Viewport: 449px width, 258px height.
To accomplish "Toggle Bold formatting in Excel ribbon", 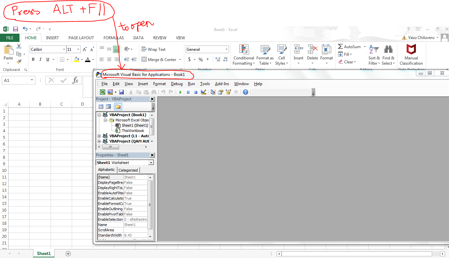I will (33, 60).
